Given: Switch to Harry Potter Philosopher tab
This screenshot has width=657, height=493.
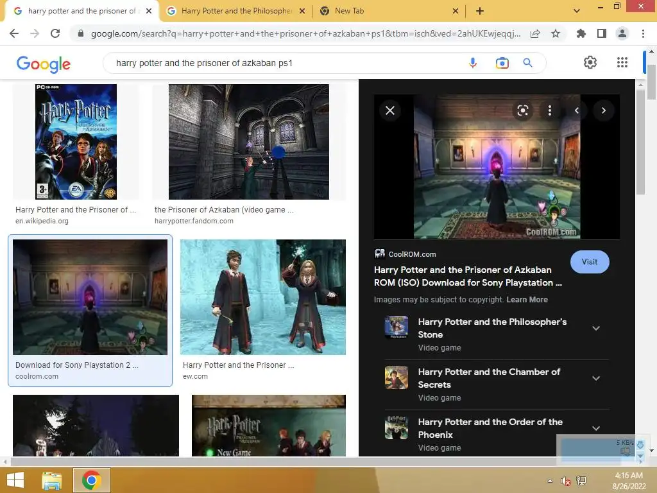Looking at the screenshot, I should 235,11.
